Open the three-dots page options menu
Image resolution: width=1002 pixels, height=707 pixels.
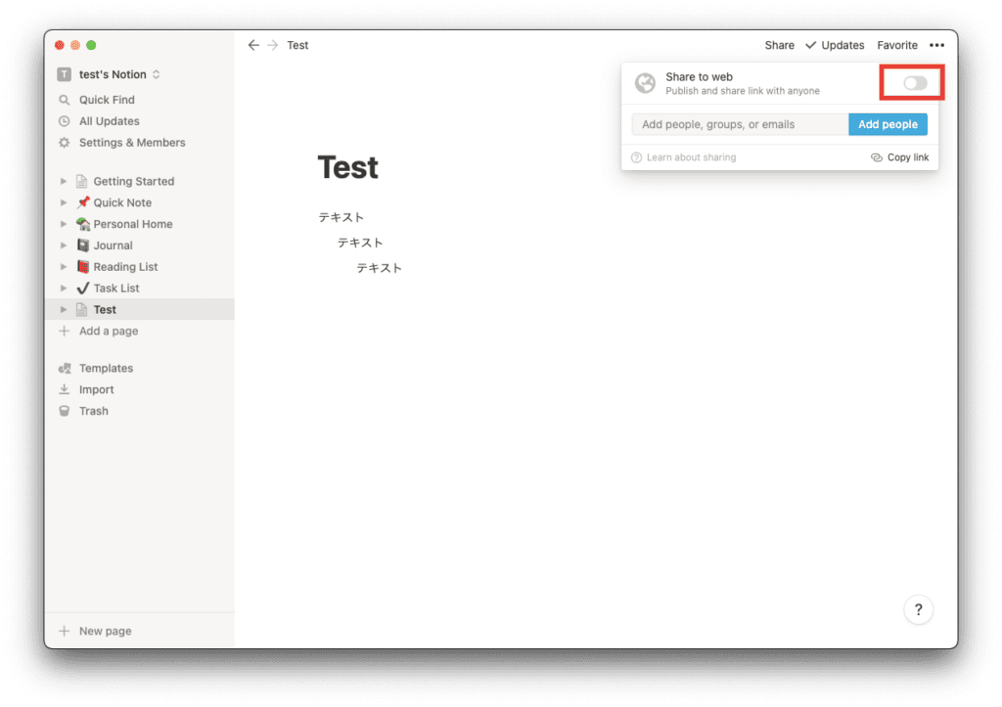936,45
